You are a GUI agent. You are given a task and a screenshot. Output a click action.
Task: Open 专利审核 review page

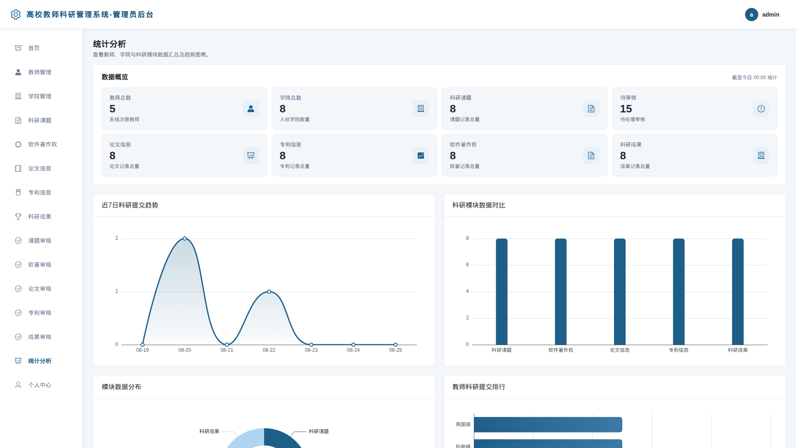tap(41, 313)
